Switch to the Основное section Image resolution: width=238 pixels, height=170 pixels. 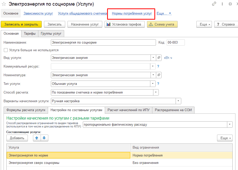[11, 14]
